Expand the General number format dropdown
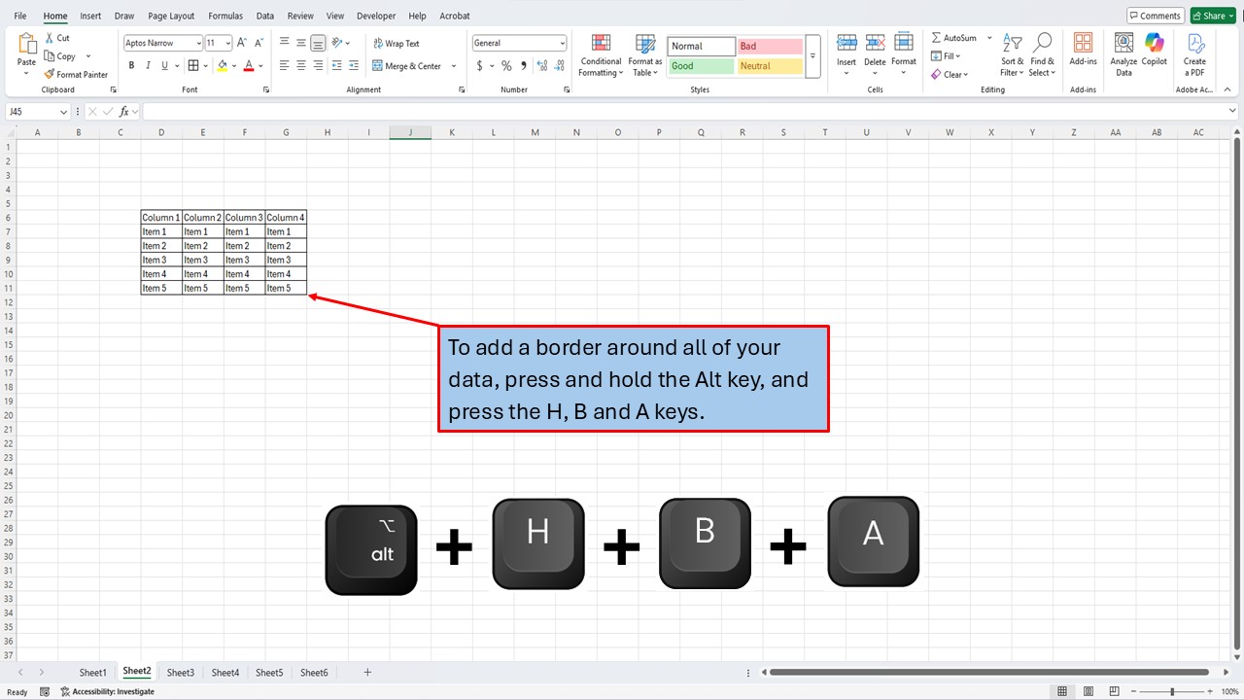 point(562,42)
